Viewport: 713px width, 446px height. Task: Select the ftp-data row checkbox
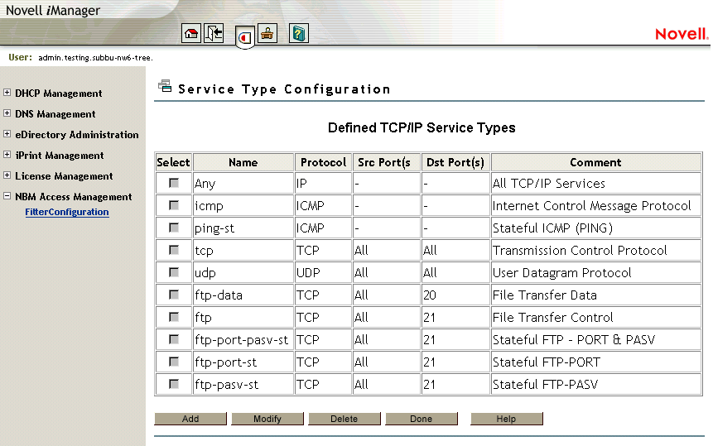[174, 295]
